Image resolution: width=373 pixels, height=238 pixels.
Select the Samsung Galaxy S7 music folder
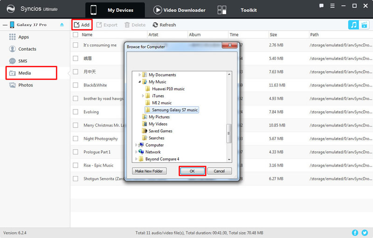172,110
